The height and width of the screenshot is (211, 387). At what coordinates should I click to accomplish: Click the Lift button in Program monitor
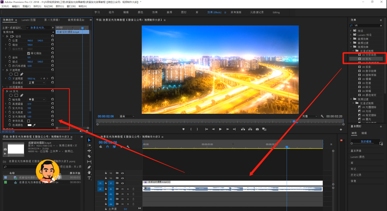point(243,129)
